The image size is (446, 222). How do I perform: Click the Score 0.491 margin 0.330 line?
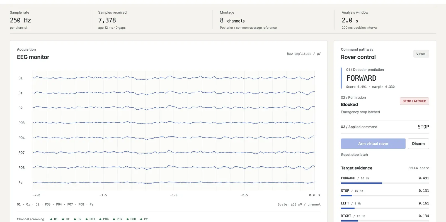coord(370,87)
